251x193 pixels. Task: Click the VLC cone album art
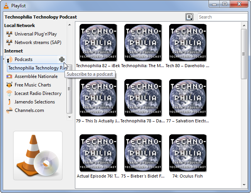[x=38, y=156]
